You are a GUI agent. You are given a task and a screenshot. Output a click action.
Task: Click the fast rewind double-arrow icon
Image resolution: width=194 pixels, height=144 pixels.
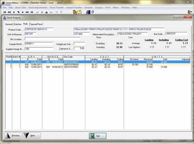(x=9, y=12)
